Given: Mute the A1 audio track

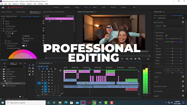Looking at the screenshot, I should click(x=52, y=86).
